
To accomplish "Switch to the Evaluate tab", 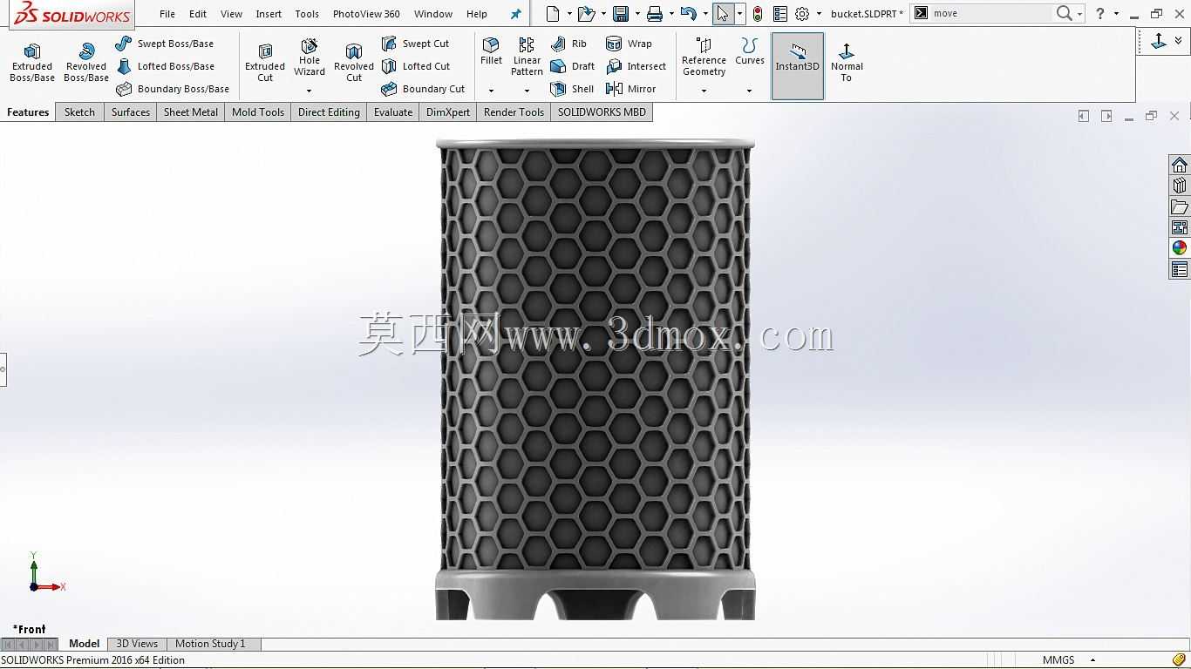I will pyautogui.click(x=393, y=112).
